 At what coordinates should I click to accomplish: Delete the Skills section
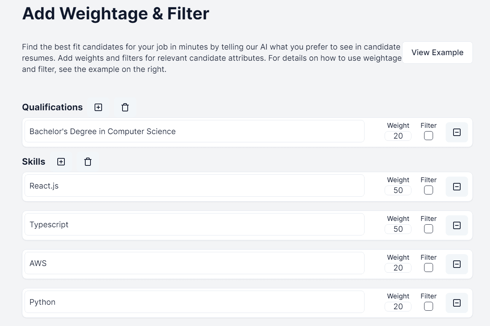click(x=88, y=162)
